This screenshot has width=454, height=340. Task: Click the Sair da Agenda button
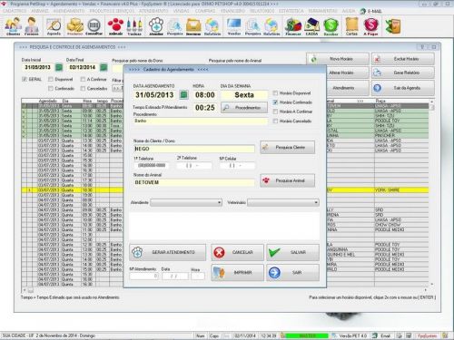(403, 88)
